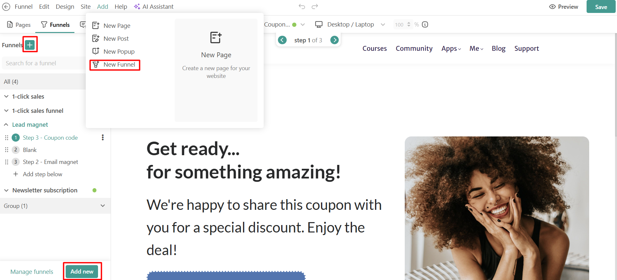Open Manage funnels link
This screenshot has width=617, height=280.
pos(32,272)
